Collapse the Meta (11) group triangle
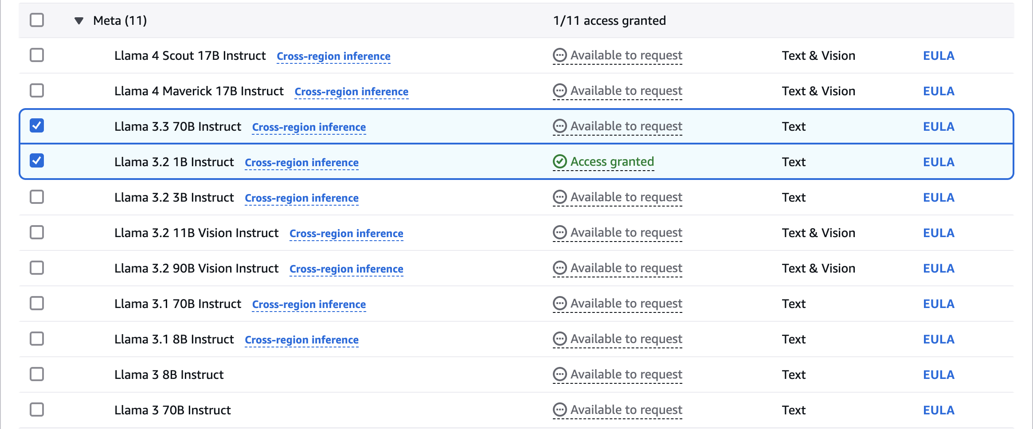 point(79,20)
